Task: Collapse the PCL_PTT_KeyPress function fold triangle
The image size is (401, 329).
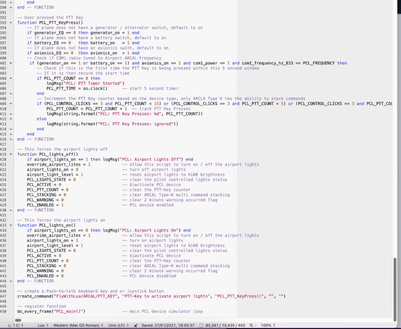Action: click(11, 22)
